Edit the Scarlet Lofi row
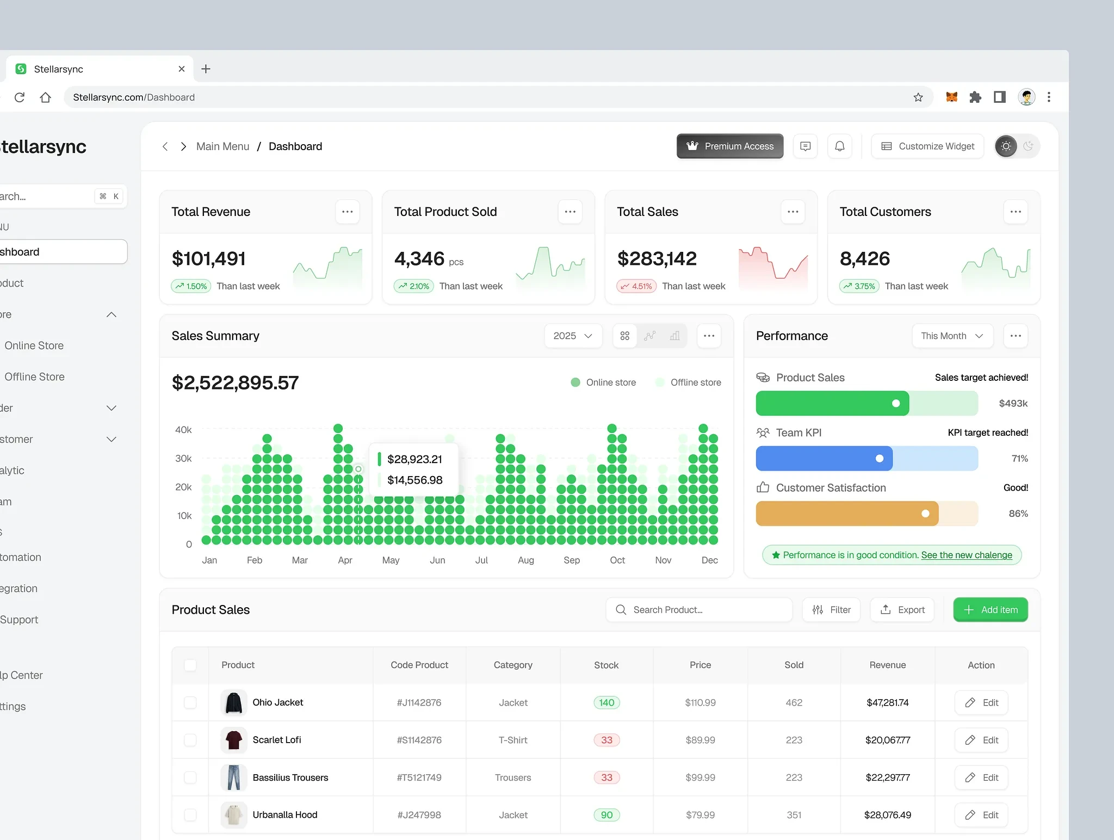The width and height of the screenshot is (1114, 840). coord(981,740)
